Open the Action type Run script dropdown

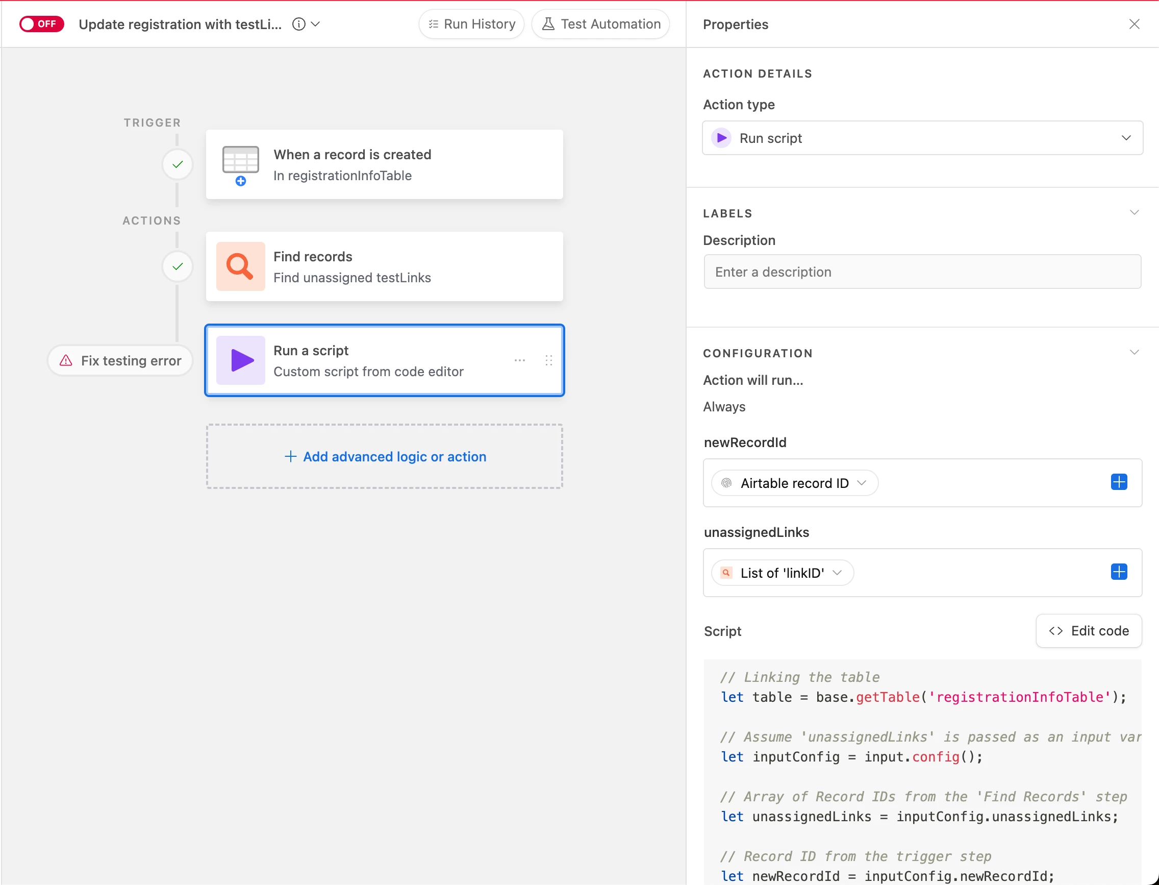coord(922,138)
